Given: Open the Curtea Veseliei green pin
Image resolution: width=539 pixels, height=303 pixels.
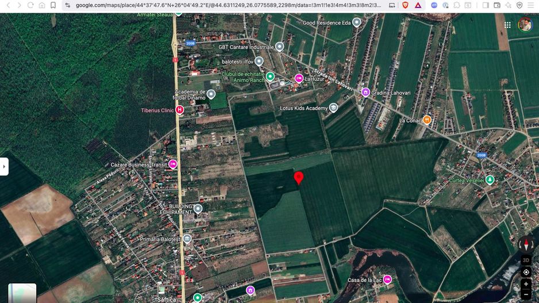Looking at the screenshot, I should point(490,179).
